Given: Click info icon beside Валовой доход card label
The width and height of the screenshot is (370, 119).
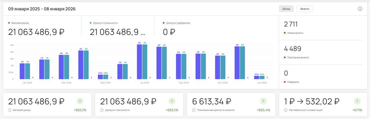Looking at the screenshot, I should pyautogui.click(x=10, y=110).
